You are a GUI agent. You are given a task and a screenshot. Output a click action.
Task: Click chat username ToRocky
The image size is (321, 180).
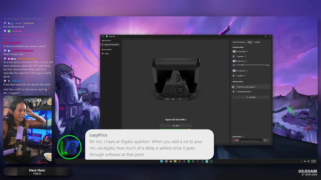17,81
